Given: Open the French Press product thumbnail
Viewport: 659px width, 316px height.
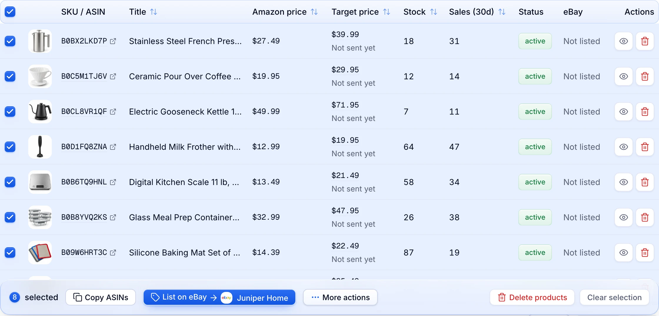Looking at the screenshot, I should pos(40,41).
